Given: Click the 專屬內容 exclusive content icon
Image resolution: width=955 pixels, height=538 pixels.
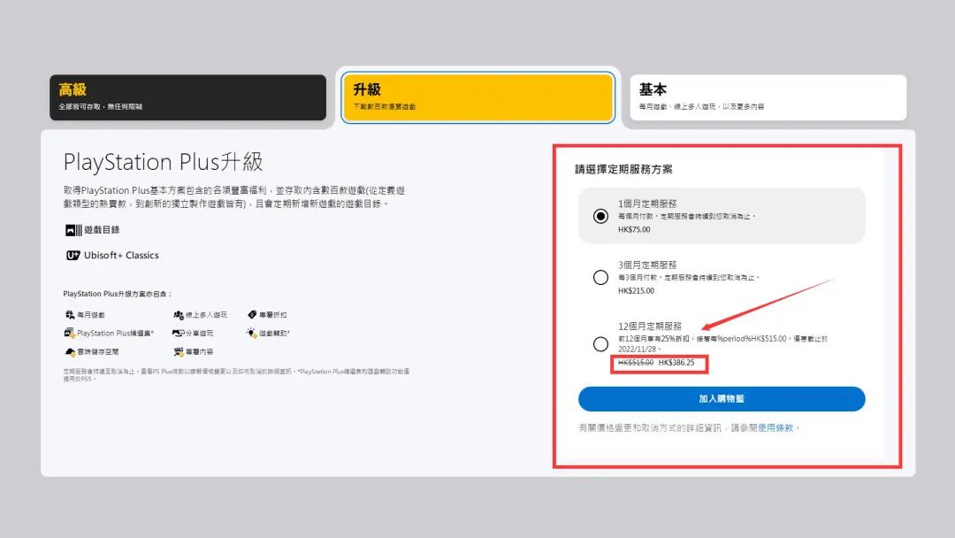Looking at the screenshot, I should coord(178,352).
